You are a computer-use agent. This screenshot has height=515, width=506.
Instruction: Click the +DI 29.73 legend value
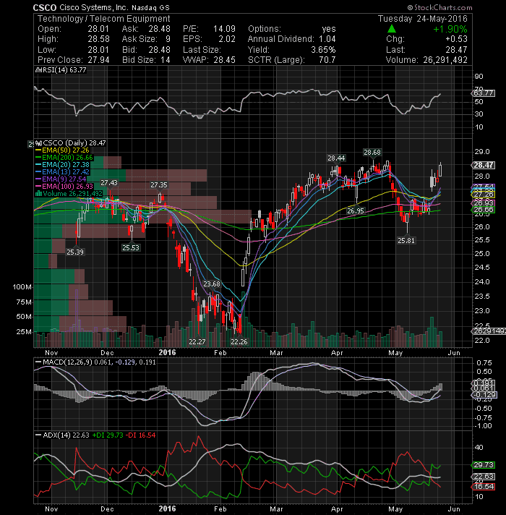[x=108, y=435]
